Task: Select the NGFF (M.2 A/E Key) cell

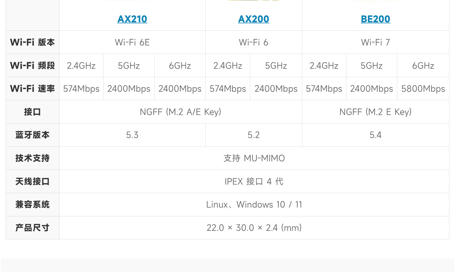Action: click(x=181, y=112)
